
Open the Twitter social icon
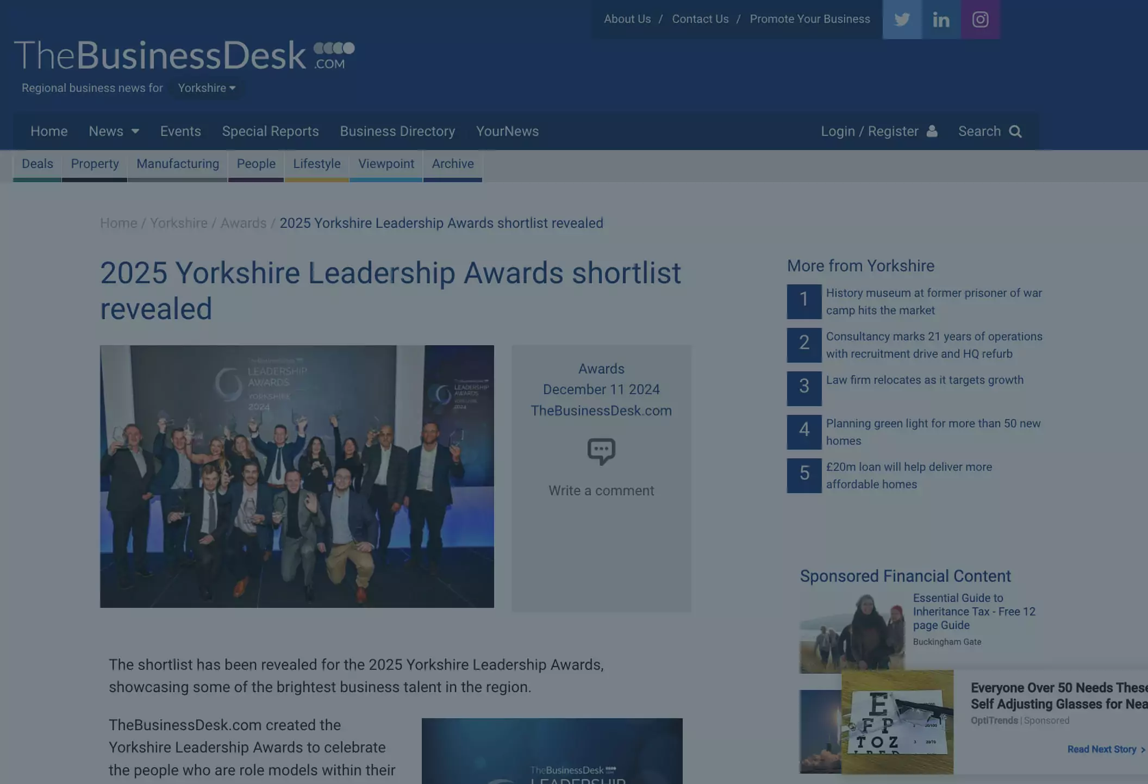pos(902,20)
